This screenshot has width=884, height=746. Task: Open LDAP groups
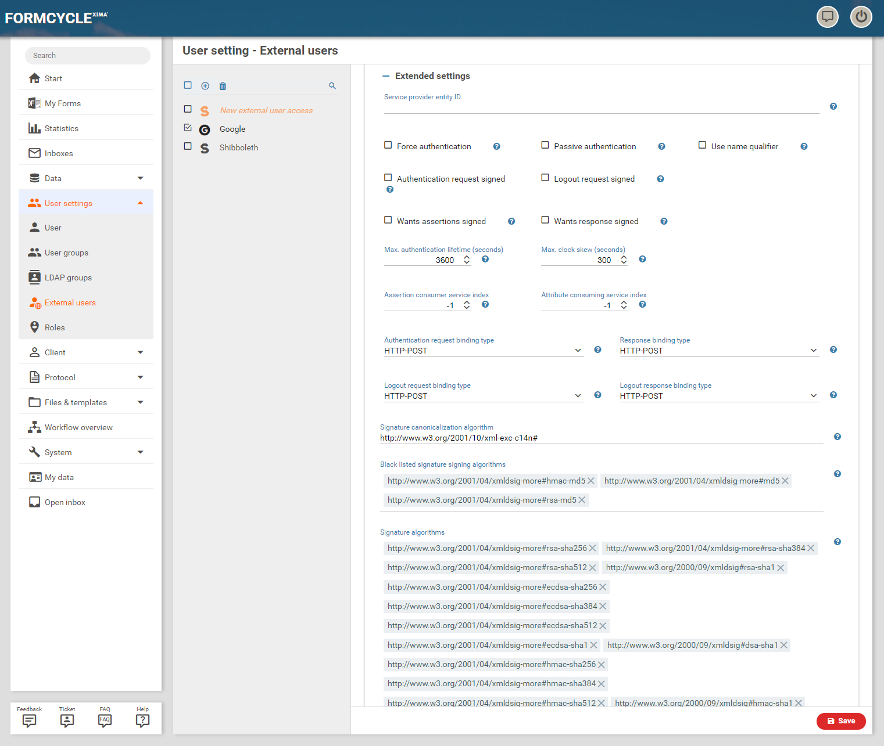[86, 278]
